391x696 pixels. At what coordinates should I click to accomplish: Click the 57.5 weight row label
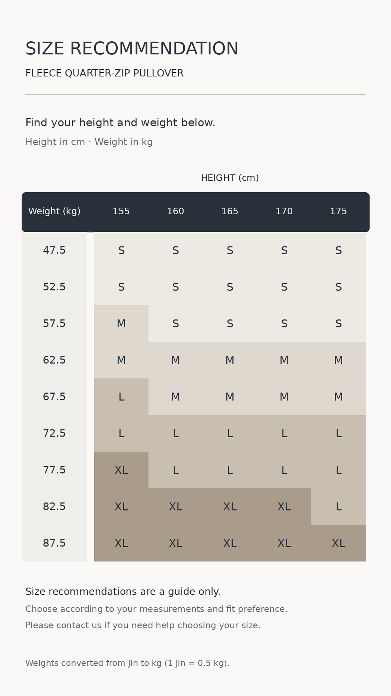tap(54, 324)
